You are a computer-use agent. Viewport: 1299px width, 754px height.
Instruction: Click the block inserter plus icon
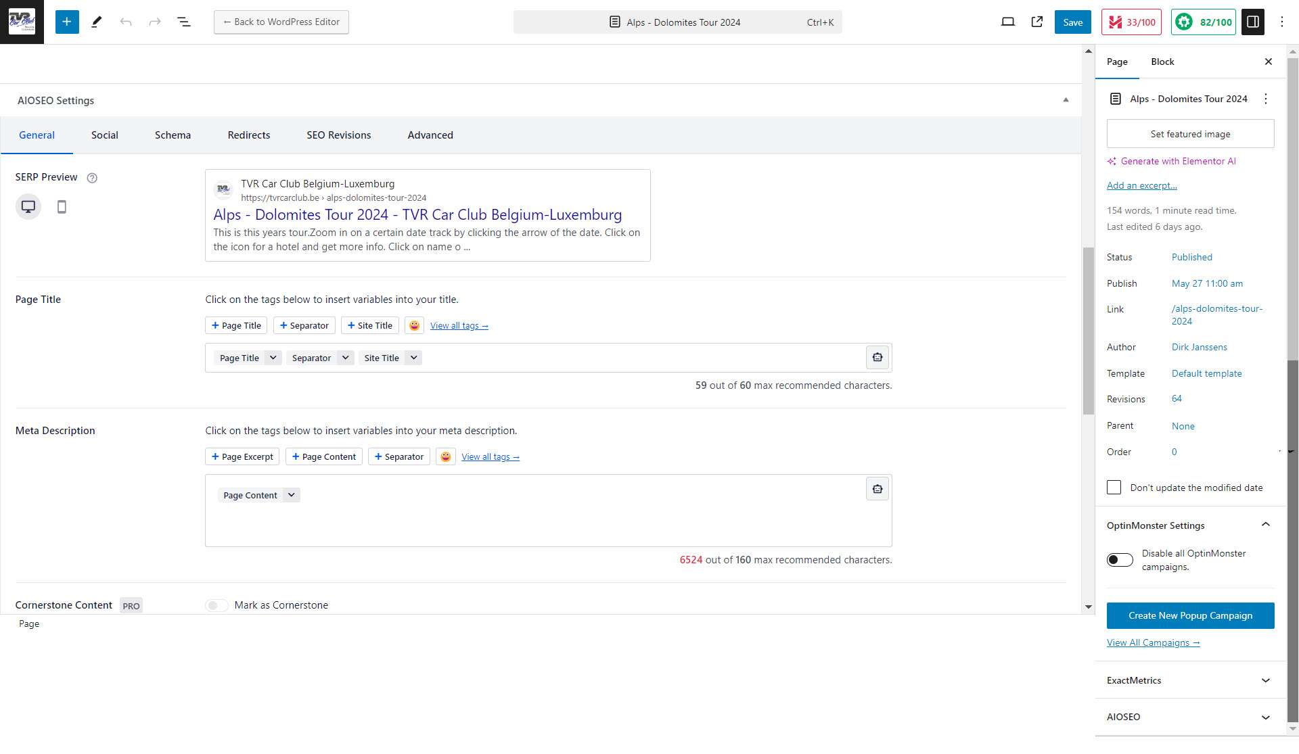click(x=67, y=22)
